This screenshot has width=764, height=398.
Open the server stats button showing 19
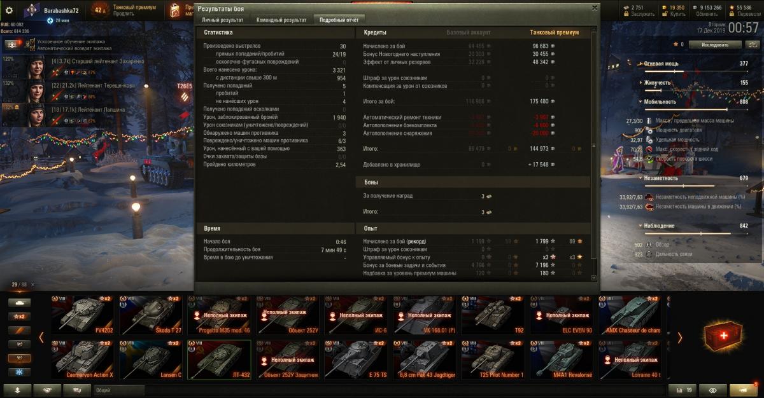click(683, 390)
